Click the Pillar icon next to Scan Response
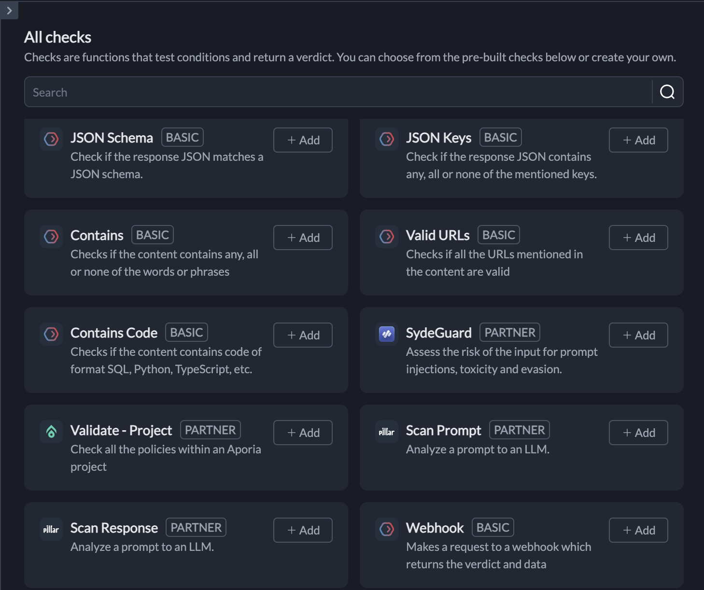 pos(51,529)
